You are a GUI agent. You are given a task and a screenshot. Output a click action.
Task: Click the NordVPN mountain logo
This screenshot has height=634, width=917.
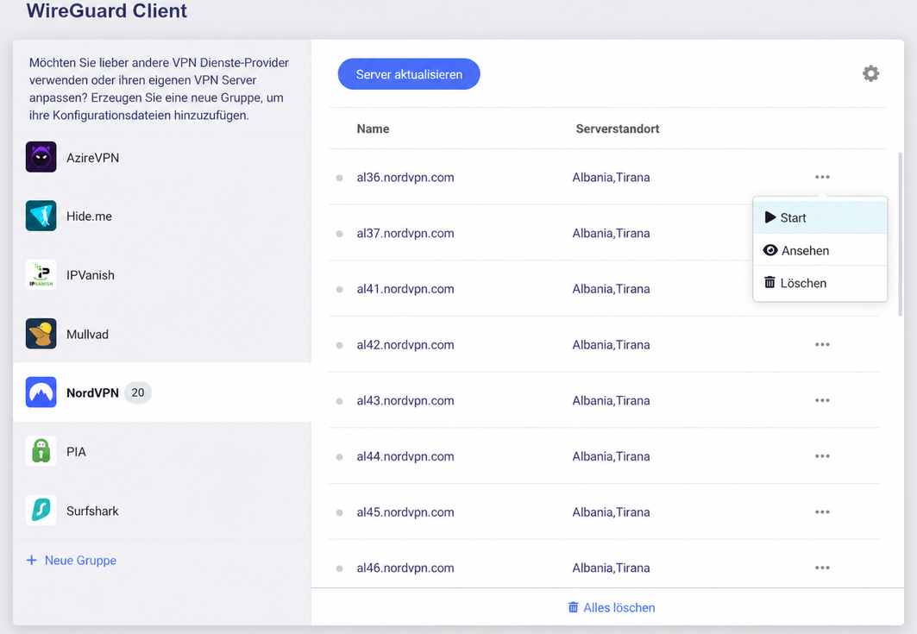point(41,392)
